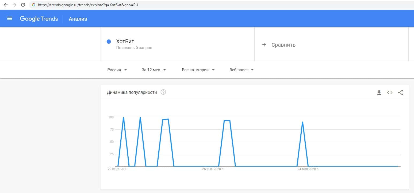
Task: Click the browser address bar URL
Action: tap(88, 5)
